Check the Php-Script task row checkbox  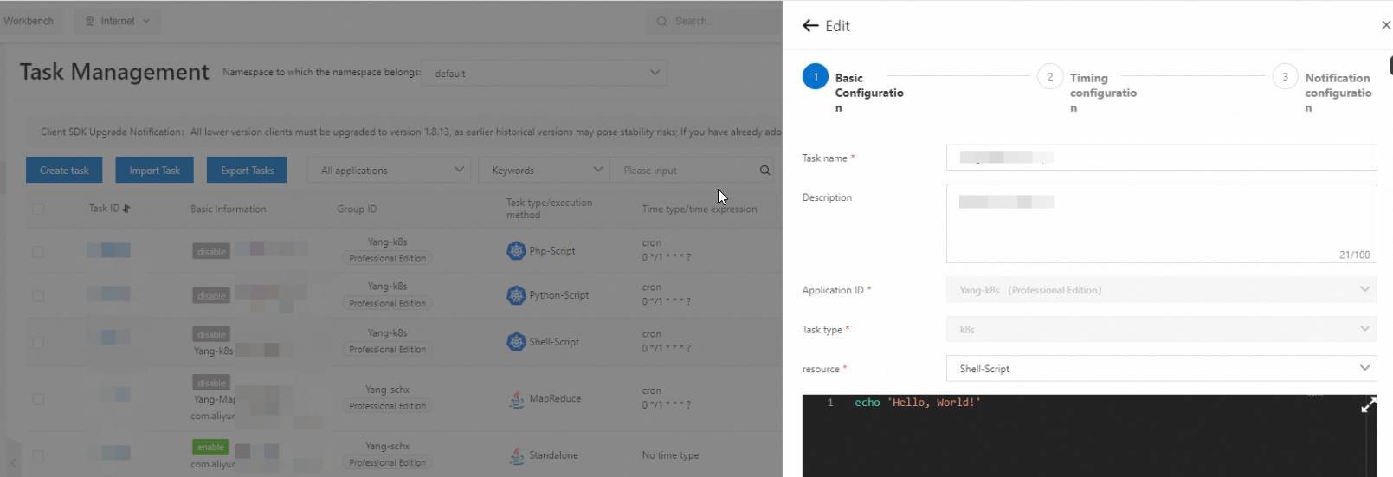(x=38, y=251)
